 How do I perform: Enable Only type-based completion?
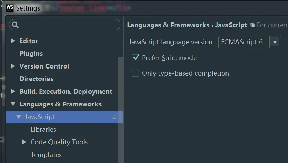(x=135, y=73)
